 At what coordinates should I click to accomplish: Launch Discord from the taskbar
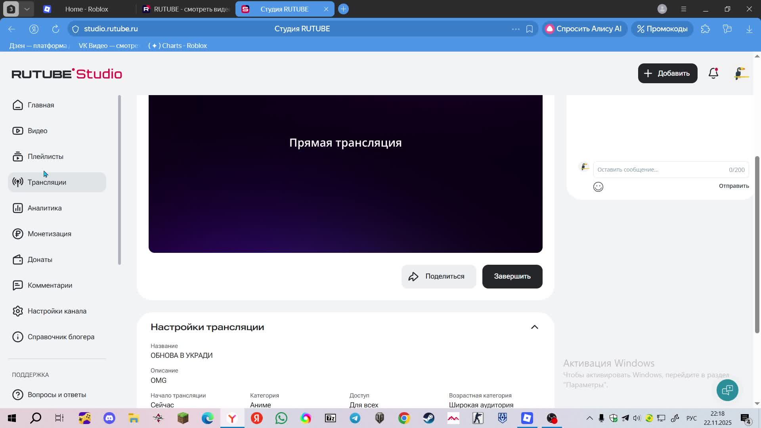coord(109,418)
